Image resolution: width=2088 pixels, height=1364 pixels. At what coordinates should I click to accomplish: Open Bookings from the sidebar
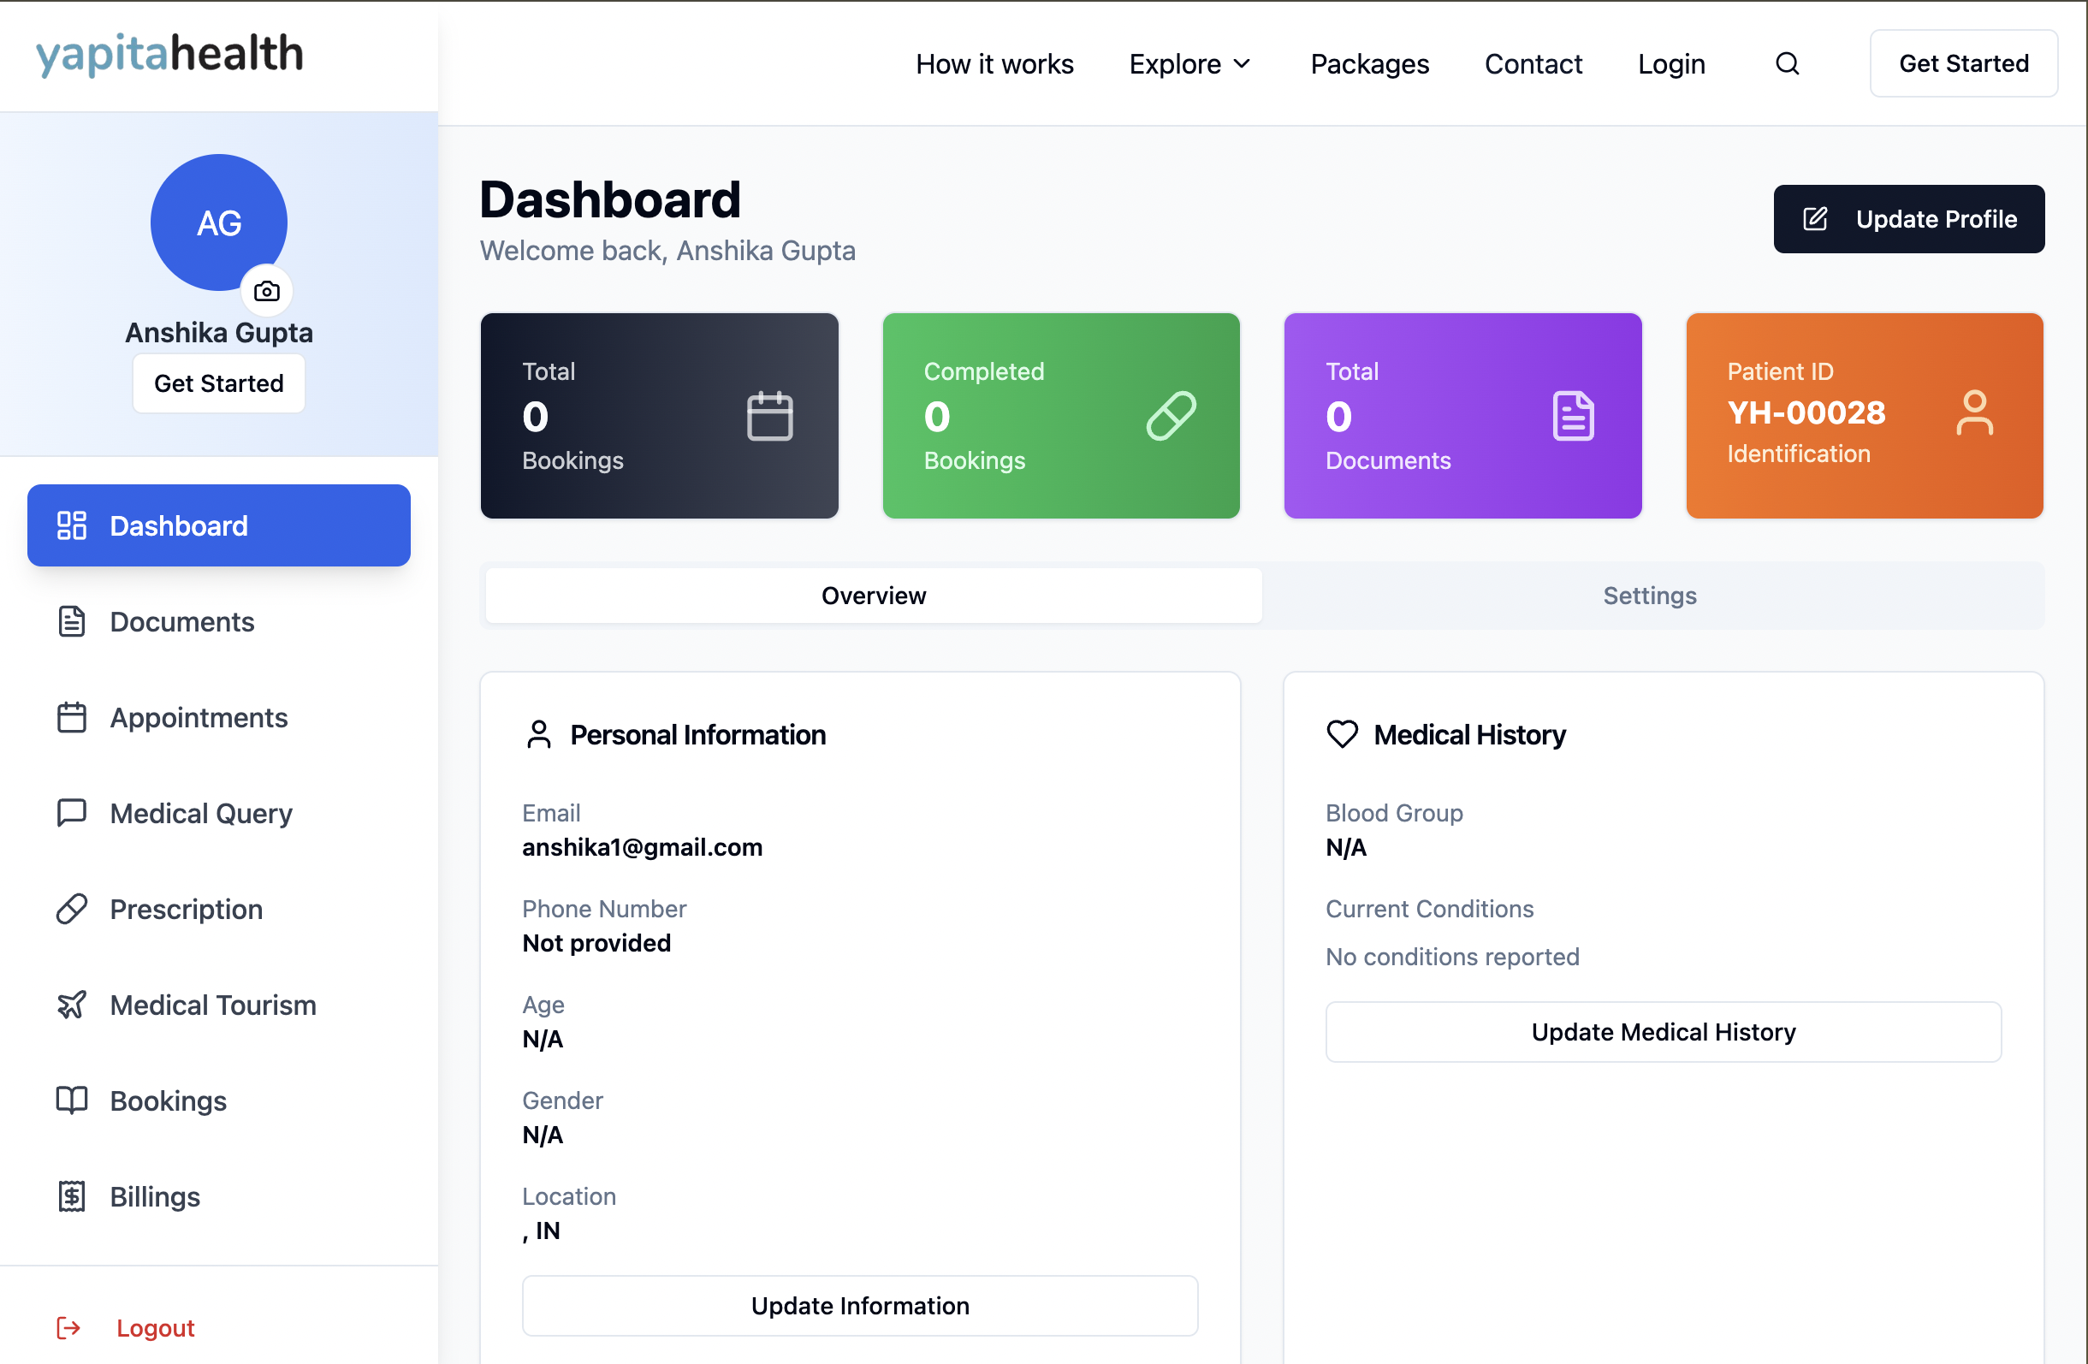218,1100
